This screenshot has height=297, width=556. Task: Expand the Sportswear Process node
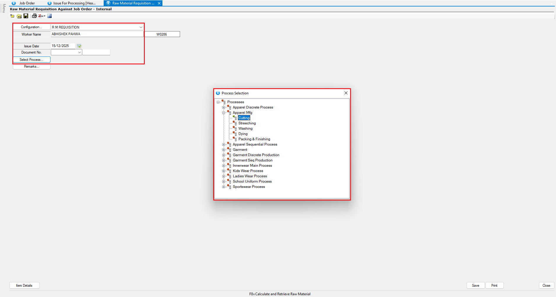[x=224, y=187]
